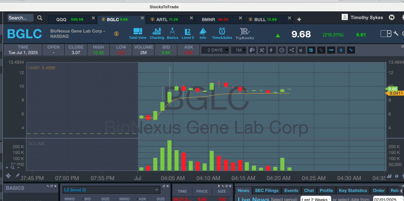The image size is (404, 201).
Task: Open the Key Statistics tab
Action: tap(353, 190)
